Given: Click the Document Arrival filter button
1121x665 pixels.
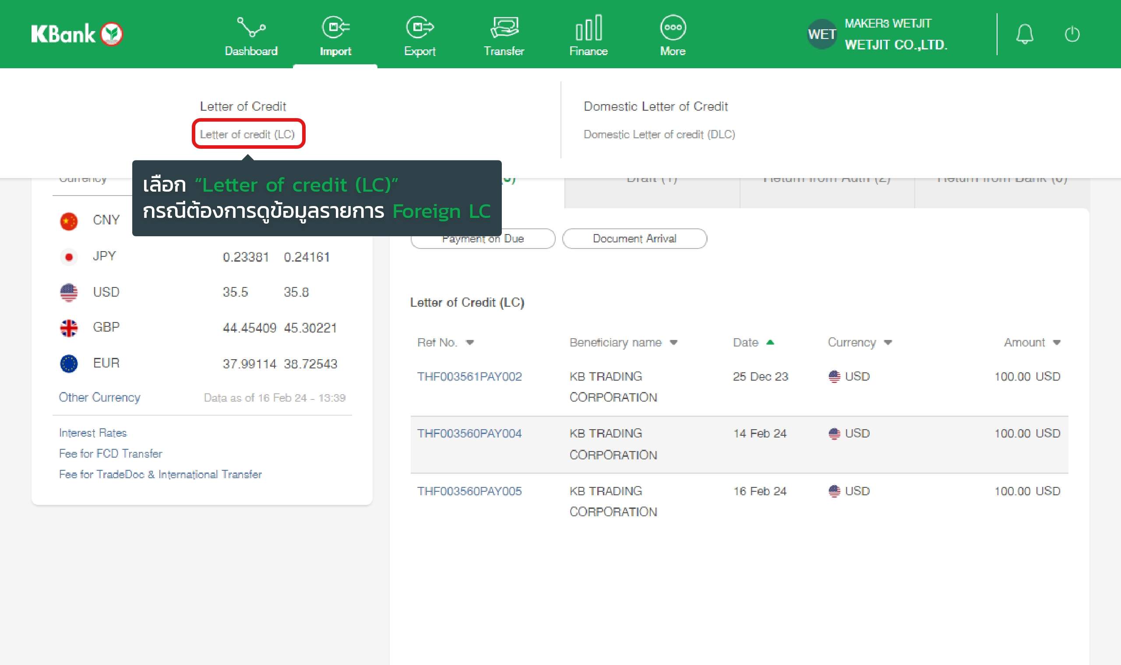Looking at the screenshot, I should coord(634,238).
